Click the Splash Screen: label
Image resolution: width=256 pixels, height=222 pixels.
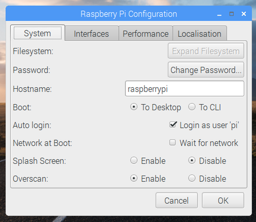(x=39, y=161)
